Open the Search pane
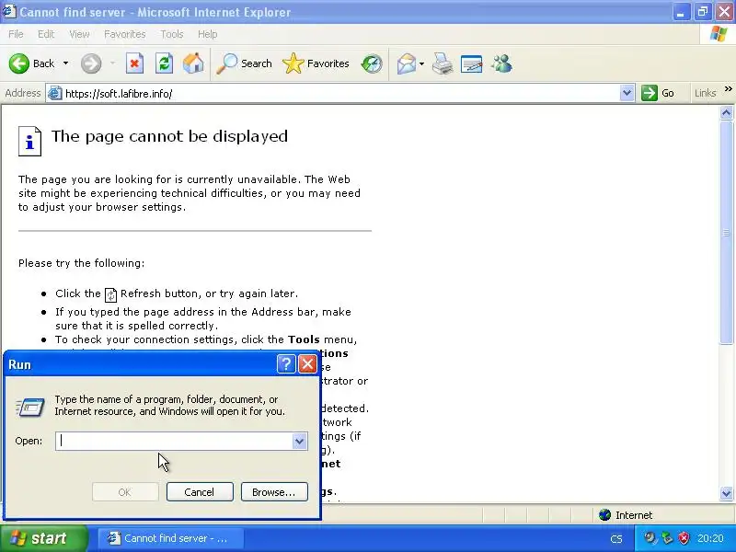 [244, 63]
